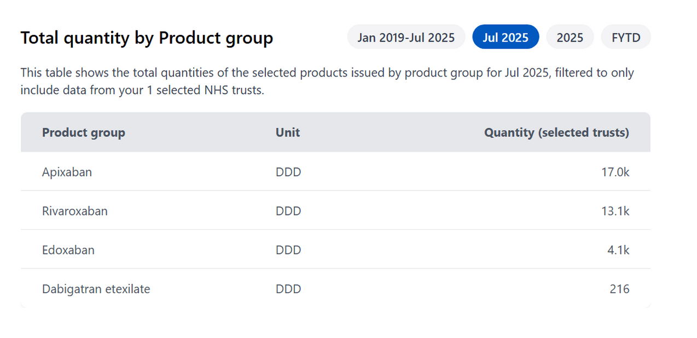Click the Edoxaban product group
Viewport: 697px width, 338px height.
click(68, 250)
